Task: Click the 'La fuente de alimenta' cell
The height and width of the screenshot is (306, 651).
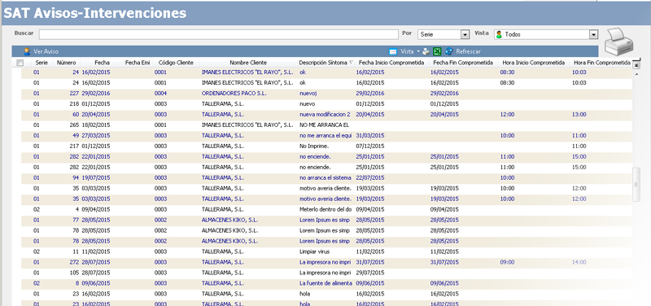Action: [325, 283]
